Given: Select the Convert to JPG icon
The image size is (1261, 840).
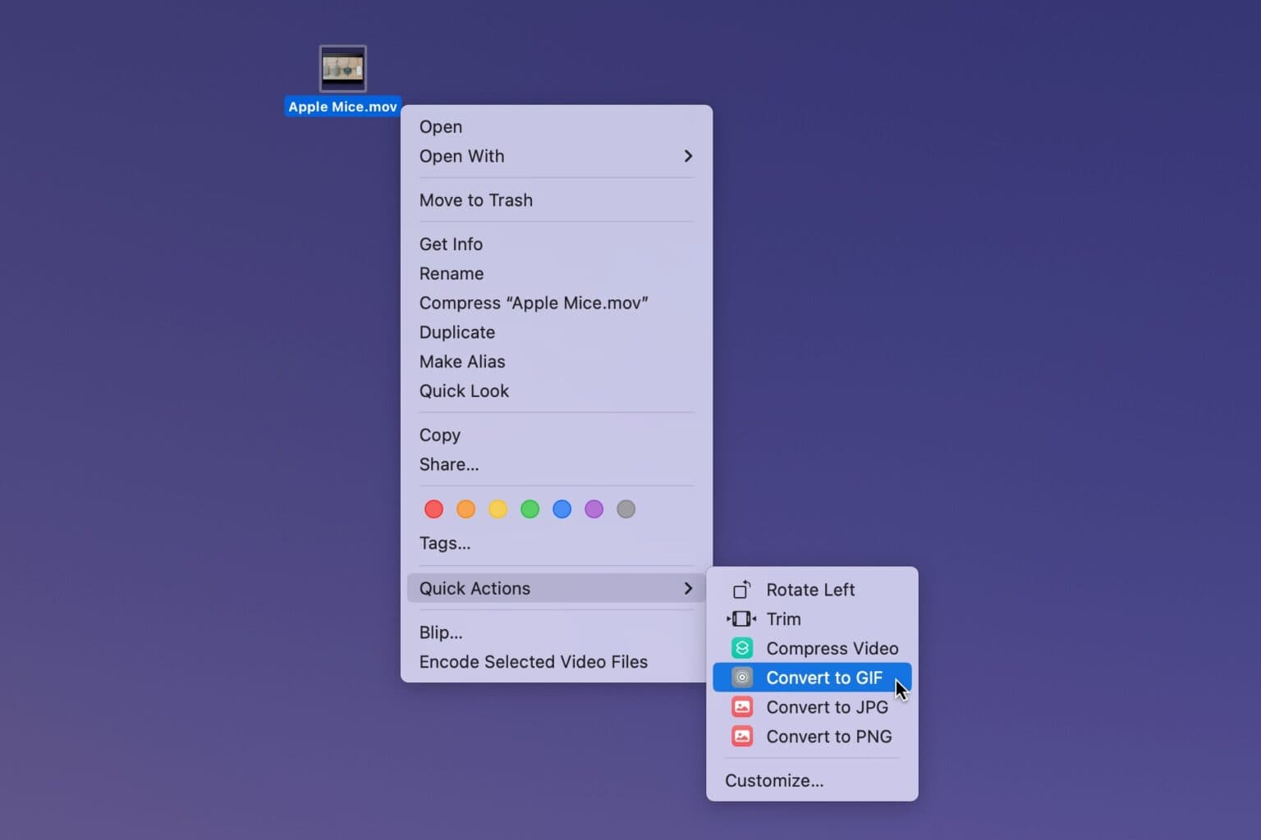Looking at the screenshot, I should pos(741,706).
